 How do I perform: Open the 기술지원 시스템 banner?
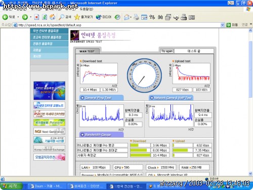(x=49, y=140)
